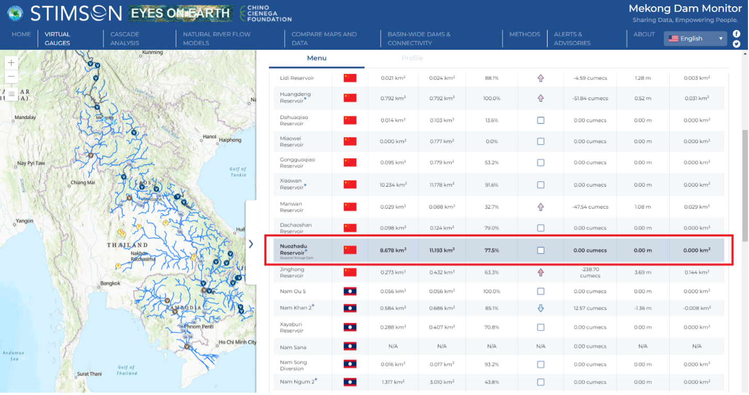Image resolution: width=749 pixels, height=395 pixels.
Task: Click the down arrow for Nam Khan 2
Action: tap(541, 308)
